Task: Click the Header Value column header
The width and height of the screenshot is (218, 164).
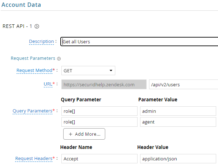Action: click(153, 147)
